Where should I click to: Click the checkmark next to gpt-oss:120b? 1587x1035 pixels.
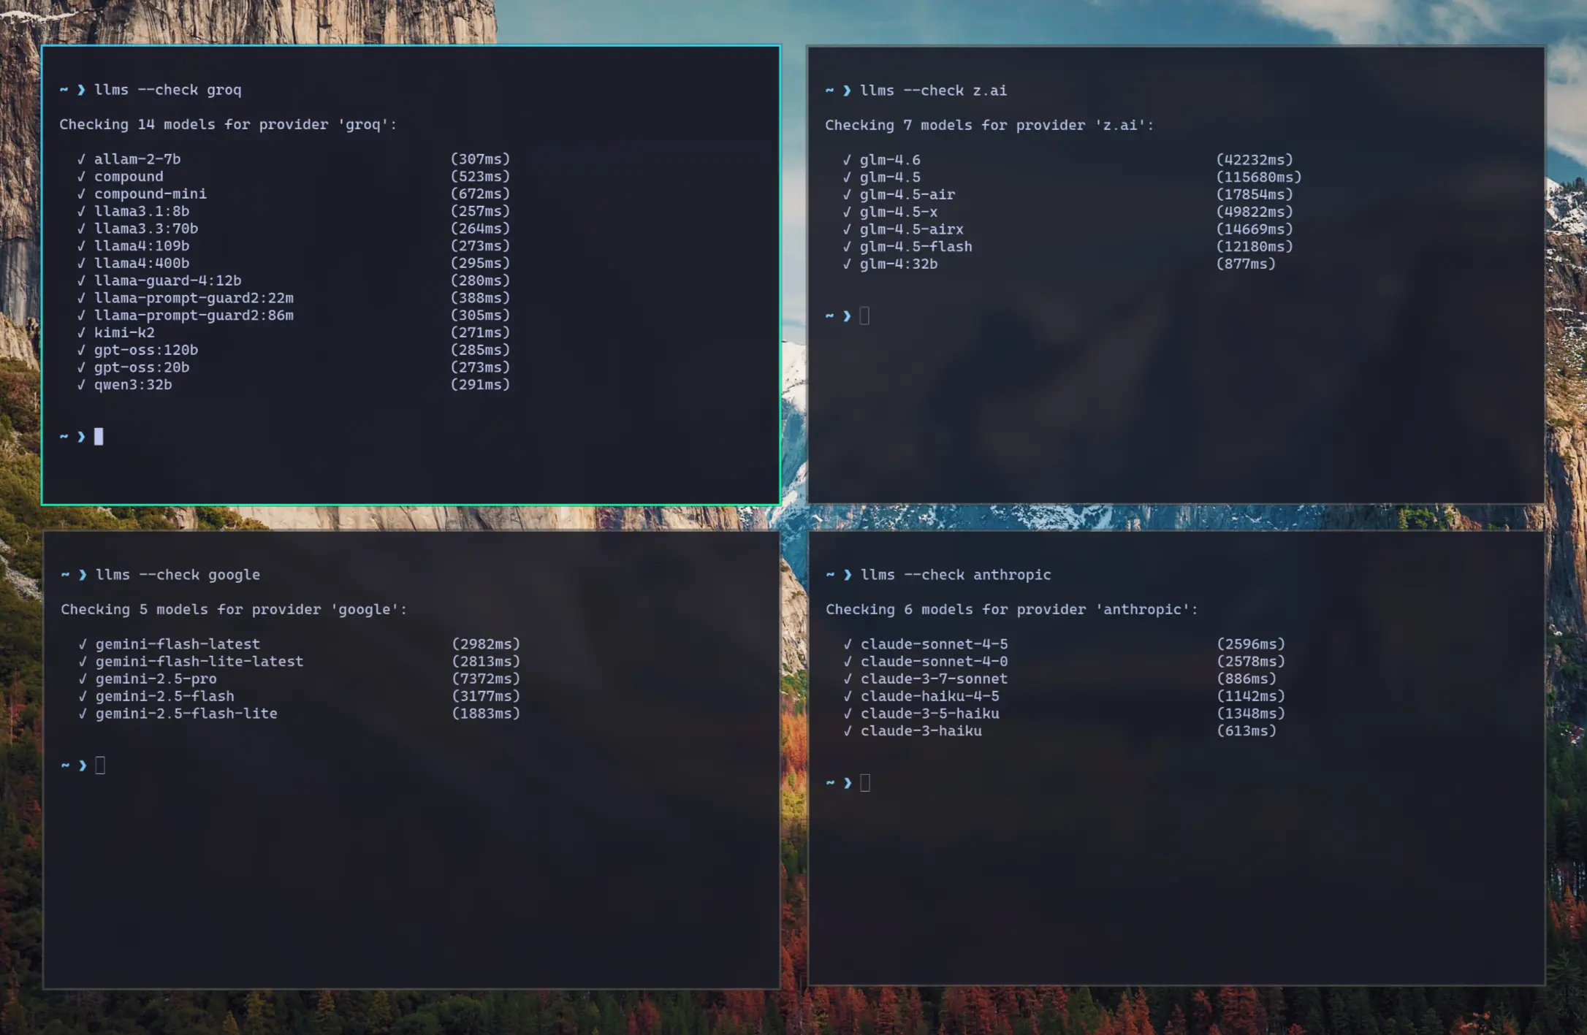pyautogui.click(x=83, y=350)
